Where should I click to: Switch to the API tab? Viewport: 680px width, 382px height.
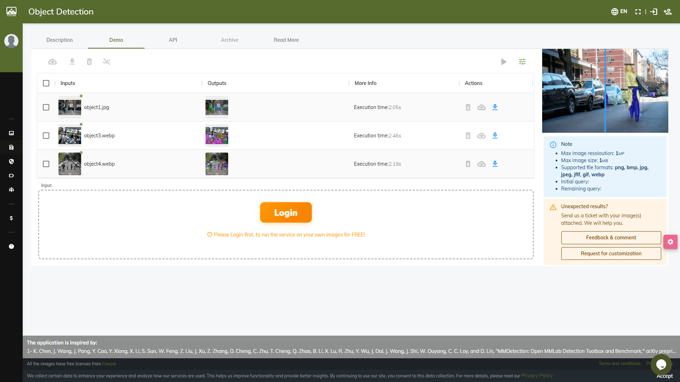pos(173,40)
